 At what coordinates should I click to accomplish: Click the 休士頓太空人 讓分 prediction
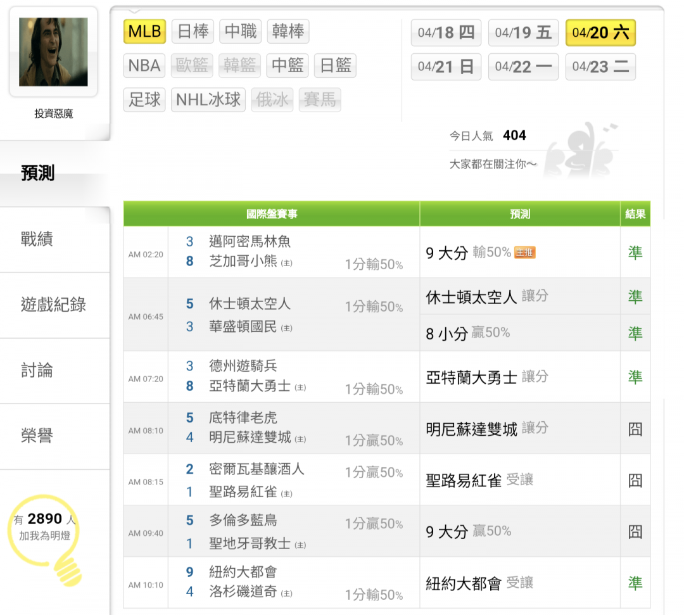pos(487,296)
